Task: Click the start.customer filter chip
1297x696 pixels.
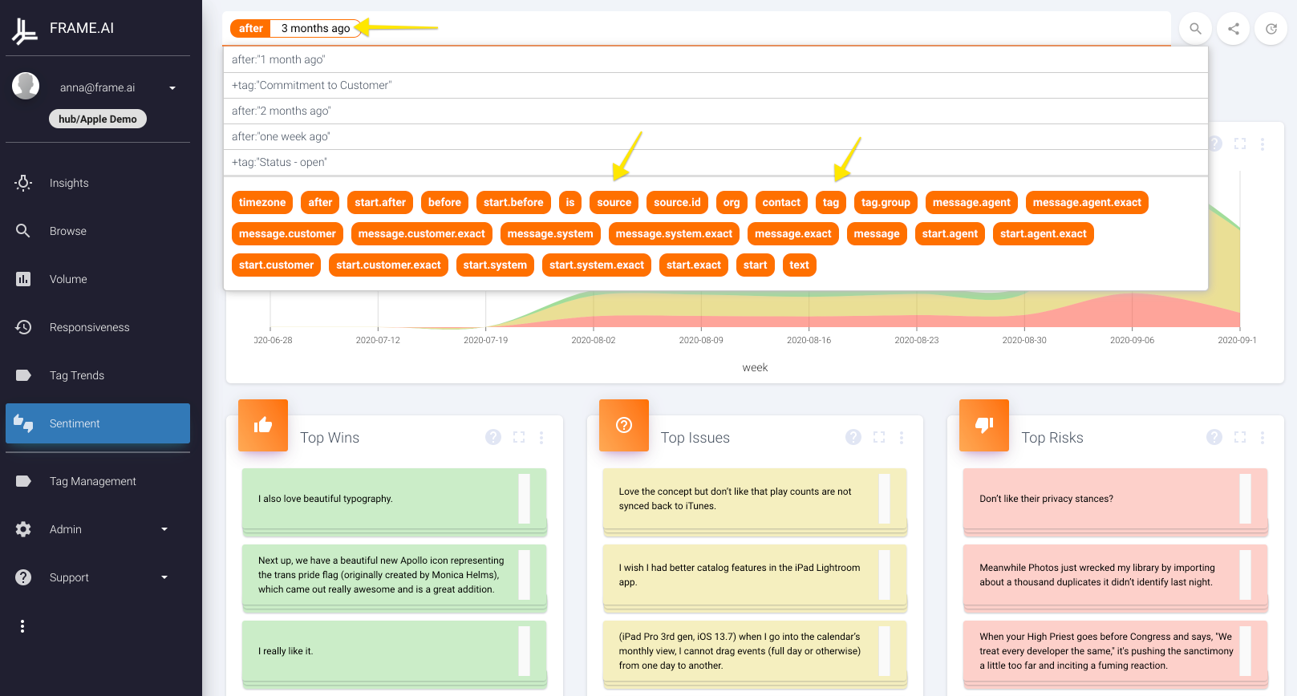Action: tap(277, 265)
